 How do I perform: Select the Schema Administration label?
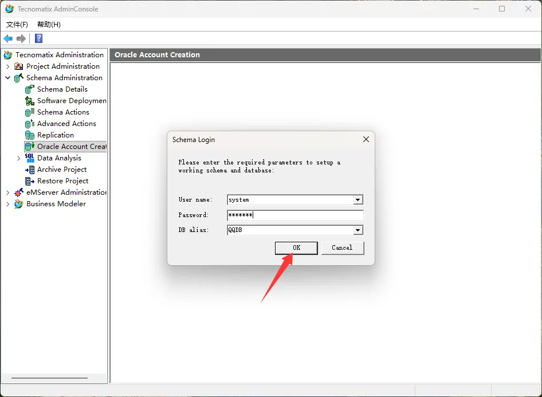(x=64, y=78)
